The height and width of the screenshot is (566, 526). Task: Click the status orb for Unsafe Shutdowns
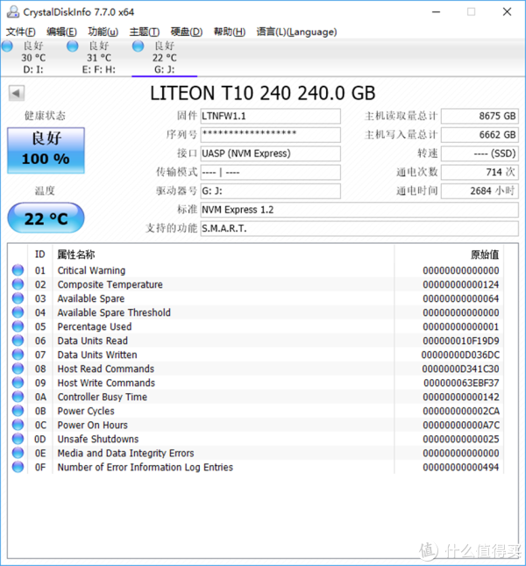point(18,440)
